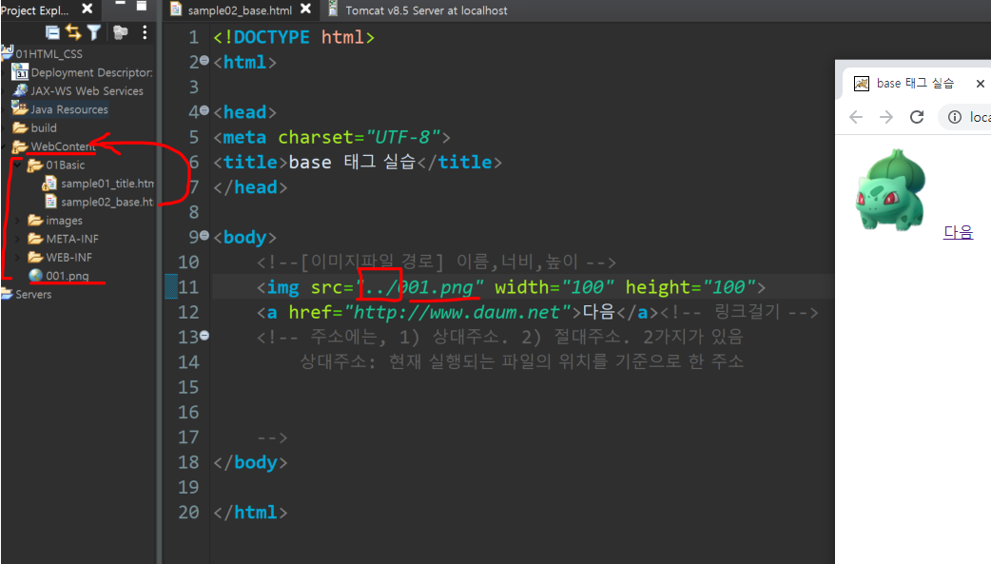The image size is (991, 564).
Task: Click the closing html tag line
Action: 250,513
